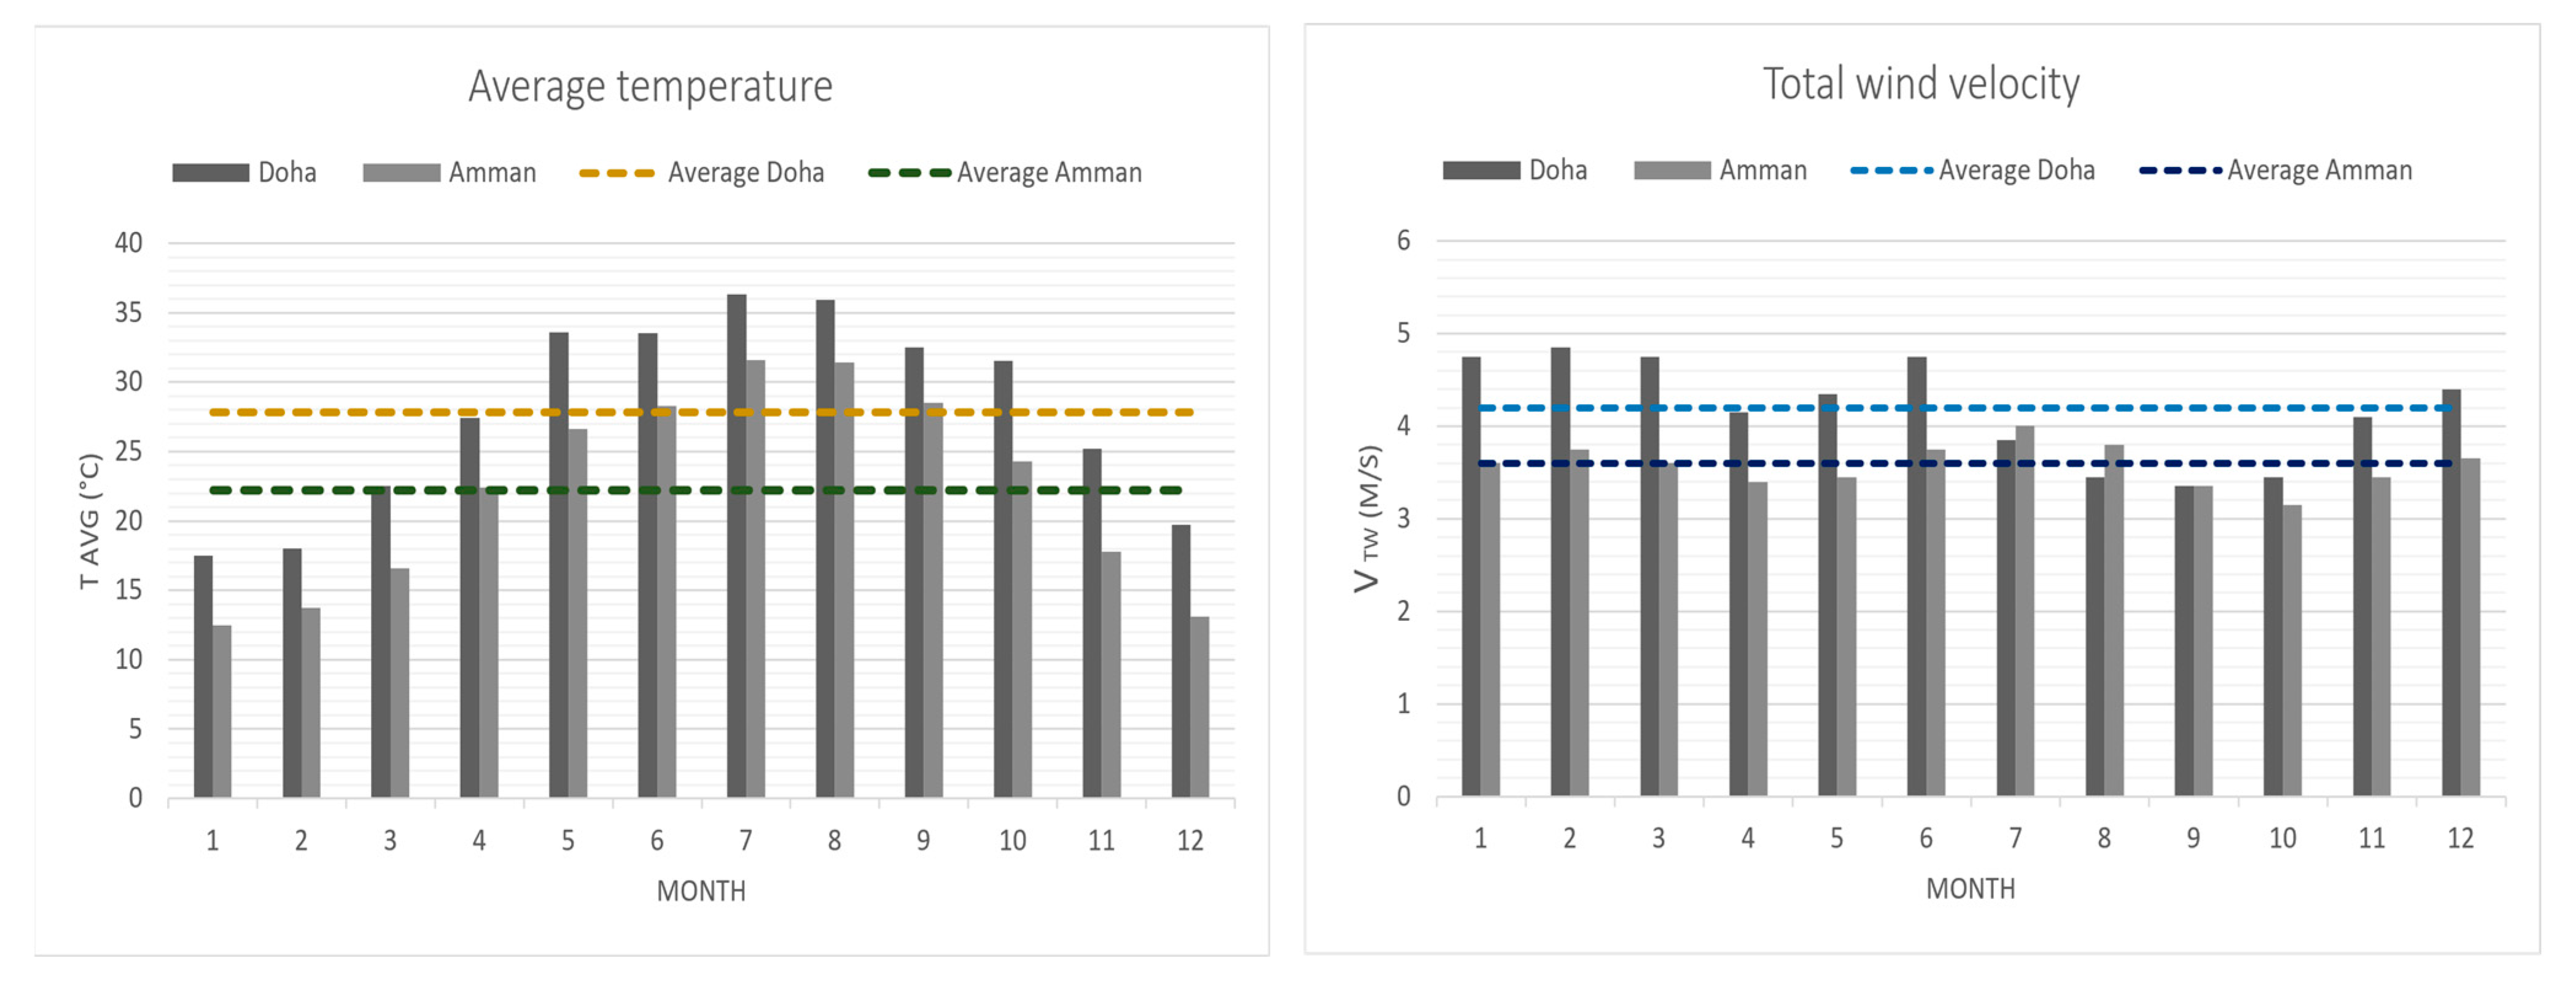This screenshot has height=985, width=2576.
Task: Select Amman's month 1 bar in temperature chart
Action: tap(222, 711)
